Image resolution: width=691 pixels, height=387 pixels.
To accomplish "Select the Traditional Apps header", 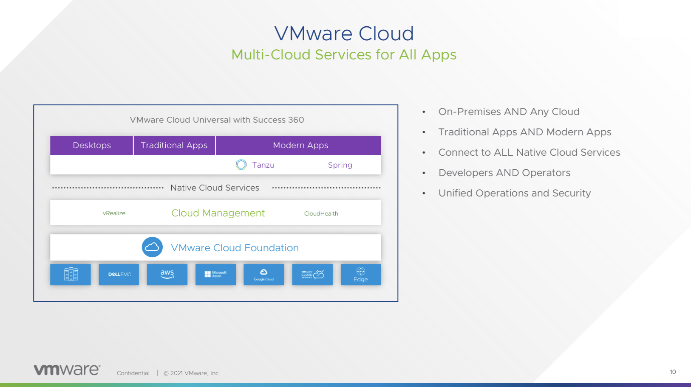I will (x=174, y=145).
